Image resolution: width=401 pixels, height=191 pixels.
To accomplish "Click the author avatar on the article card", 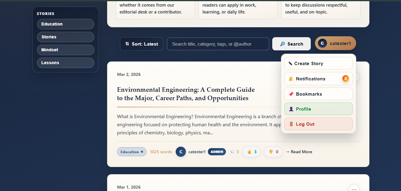I will tap(181, 152).
